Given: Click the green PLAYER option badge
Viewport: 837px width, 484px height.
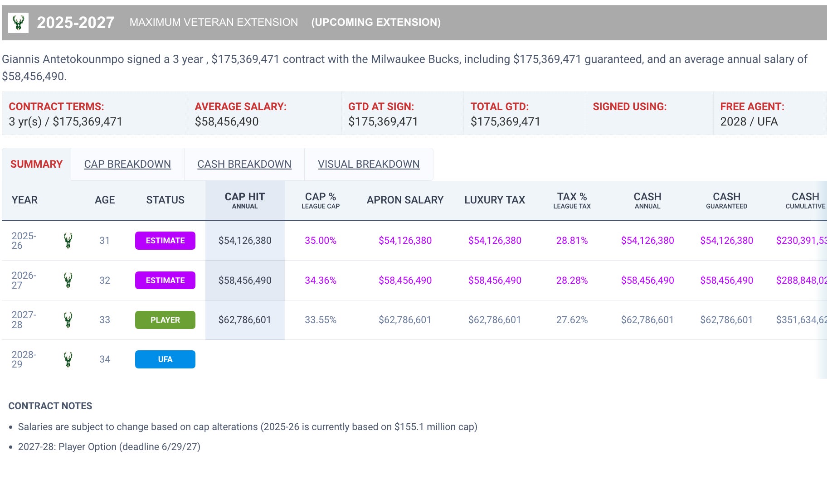Looking at the screenshot, I should click(x=165, y=320).
